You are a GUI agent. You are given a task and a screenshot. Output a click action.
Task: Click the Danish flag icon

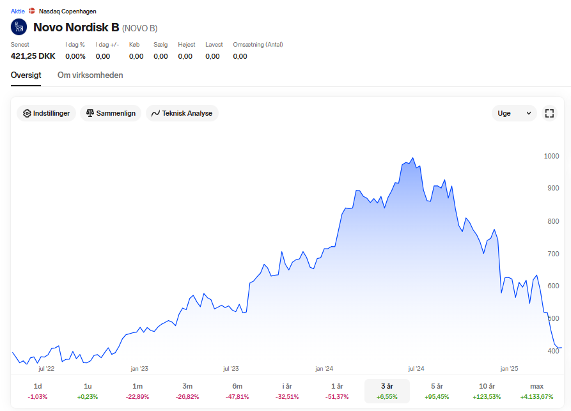coord(32,11)
